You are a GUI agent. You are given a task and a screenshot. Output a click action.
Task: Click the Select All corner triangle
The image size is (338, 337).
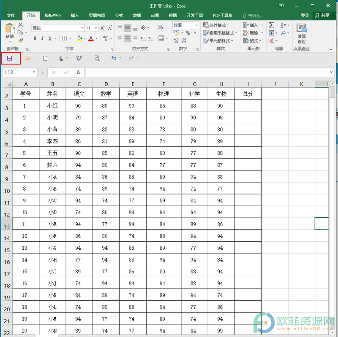point(8,84)
